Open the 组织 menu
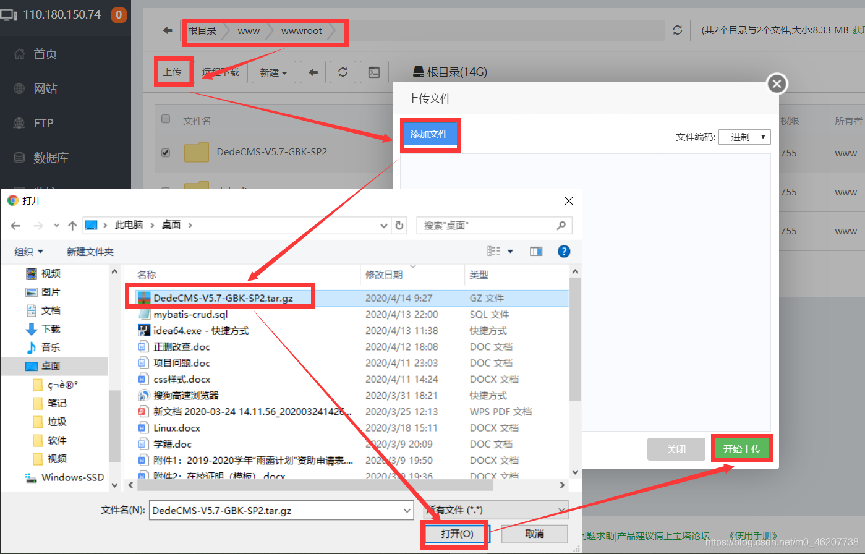The height and width of the screenshot is (554, 865). pyautogui.click(x=29, y=252)
